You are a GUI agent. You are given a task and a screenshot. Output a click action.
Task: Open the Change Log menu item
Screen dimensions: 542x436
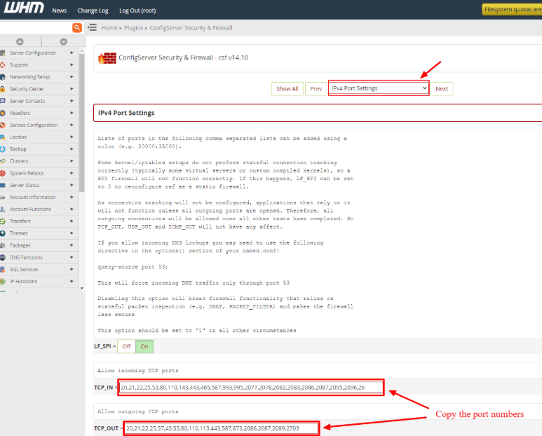pos(93,11)
